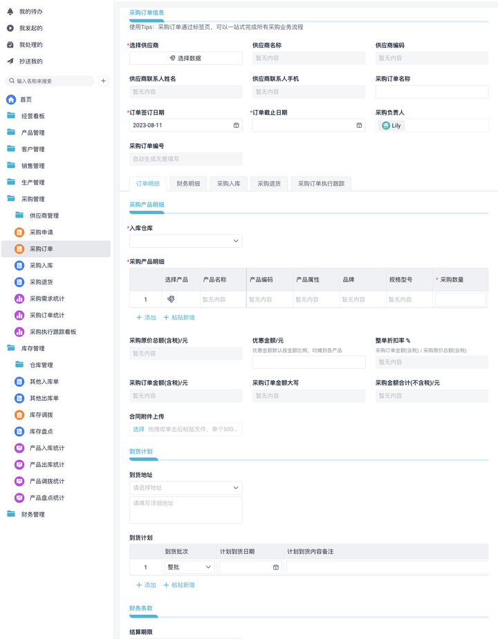498x639 pixels.
Task: Click the 选择数据 supplier button
Action: coord(185,58)
